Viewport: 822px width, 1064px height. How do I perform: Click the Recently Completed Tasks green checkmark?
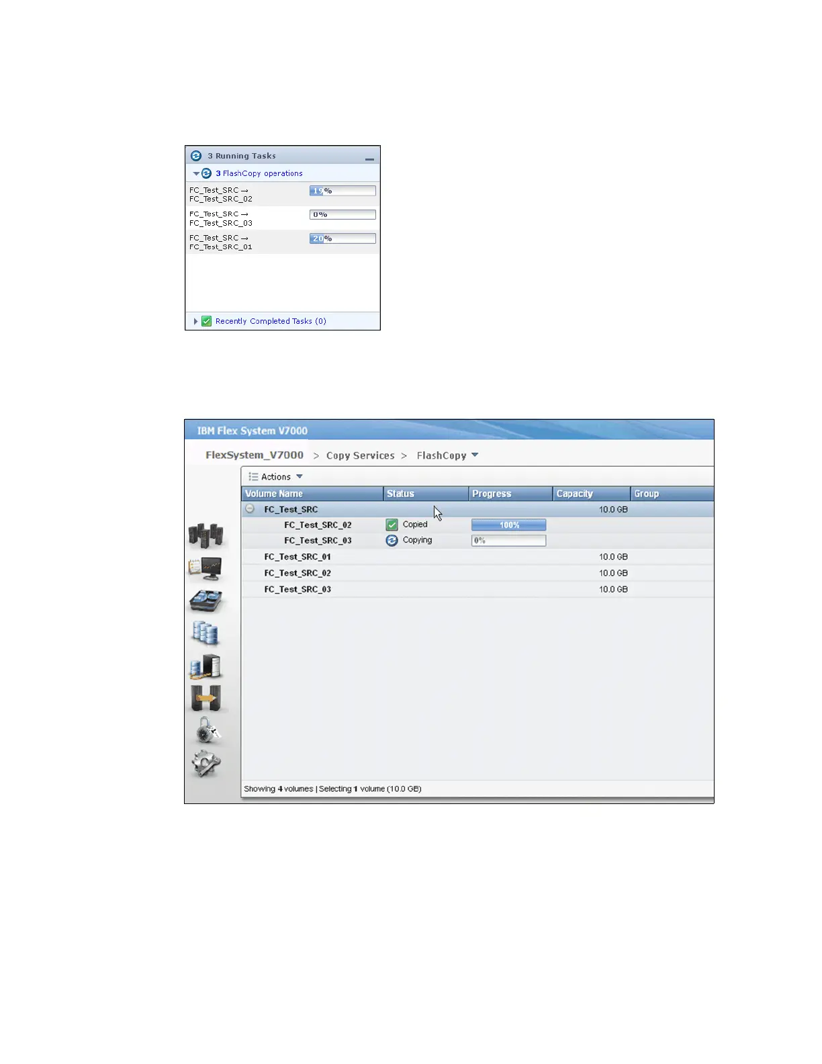click(x=207, y=321)
